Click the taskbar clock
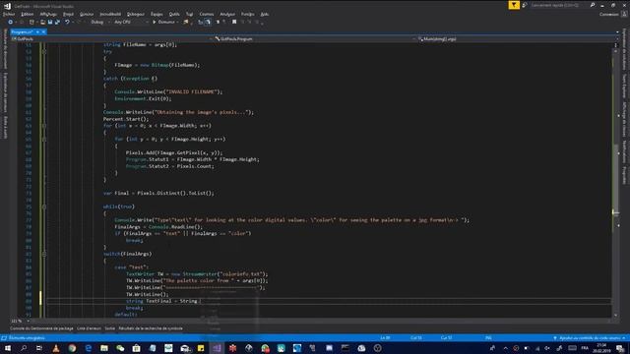Image resolution: width=630 pixels, height=354 pixels. coord(601,348)
